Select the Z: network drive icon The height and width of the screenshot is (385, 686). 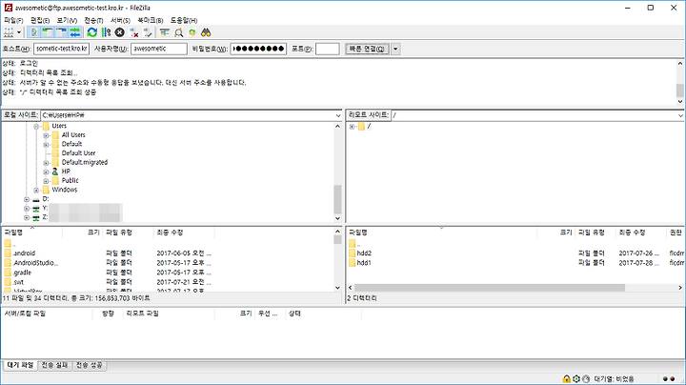(x=36, y=217)
